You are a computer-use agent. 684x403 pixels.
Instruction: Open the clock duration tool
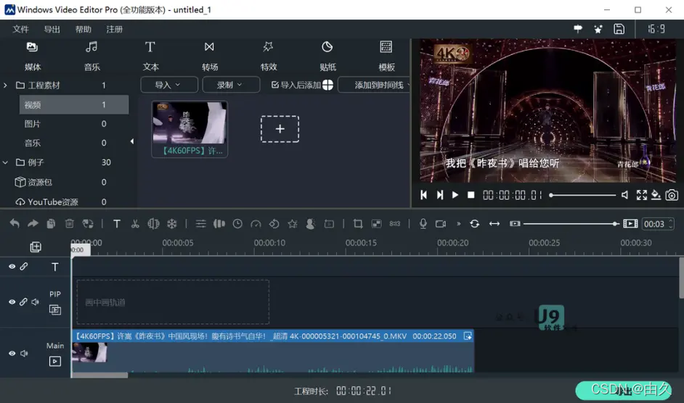tap(237, 223)
